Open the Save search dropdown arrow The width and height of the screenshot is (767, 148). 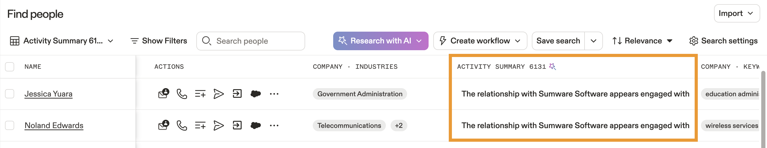tap(593, 41)
